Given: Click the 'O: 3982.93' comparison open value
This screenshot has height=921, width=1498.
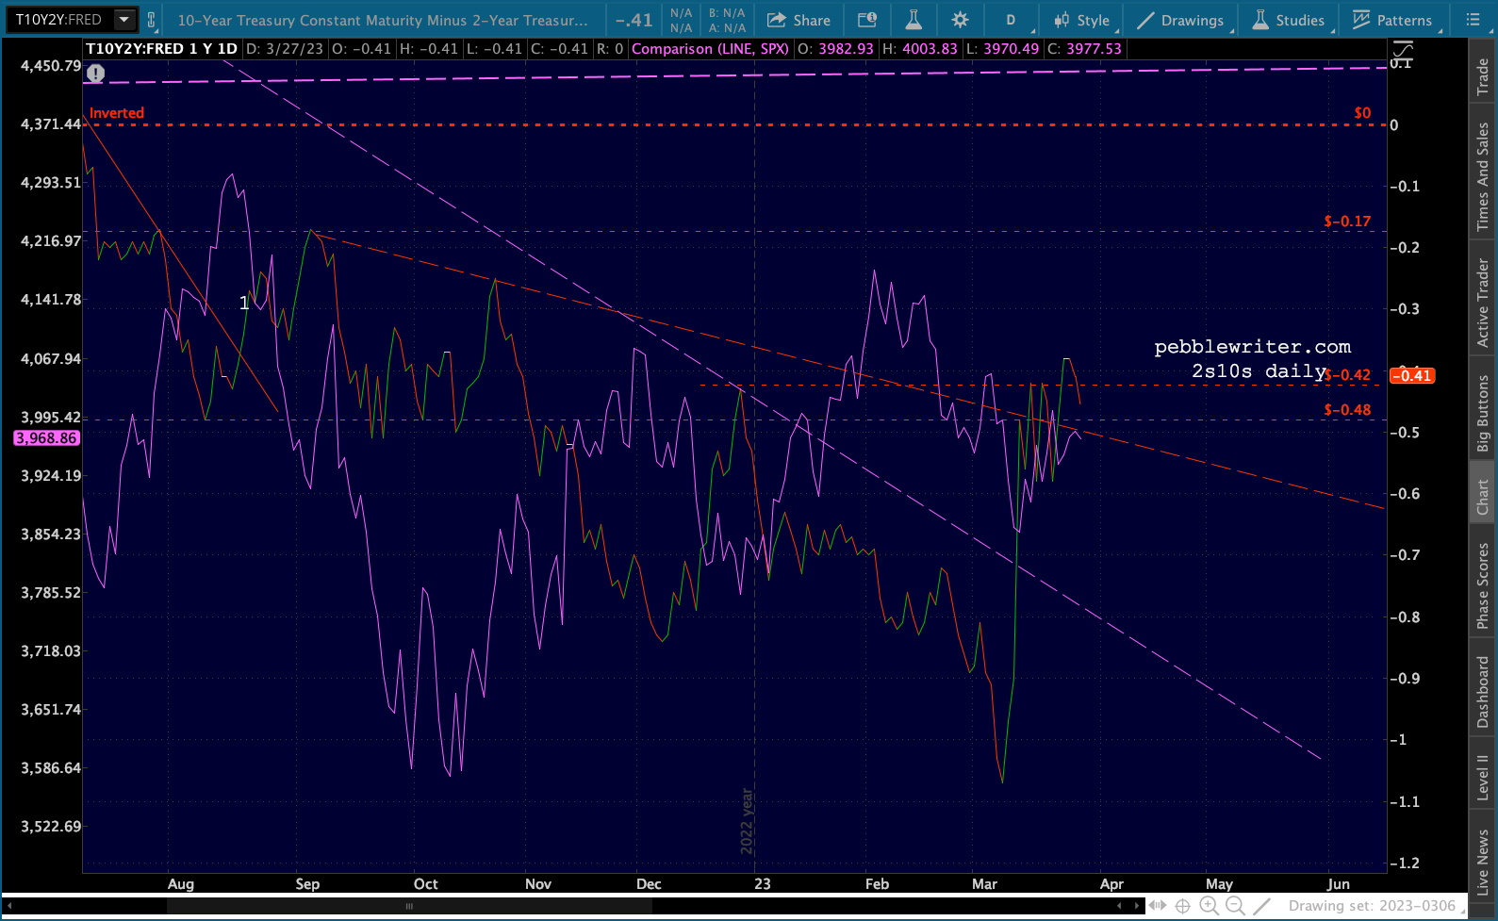Looking at the screenshot, I should pos(835,49).
